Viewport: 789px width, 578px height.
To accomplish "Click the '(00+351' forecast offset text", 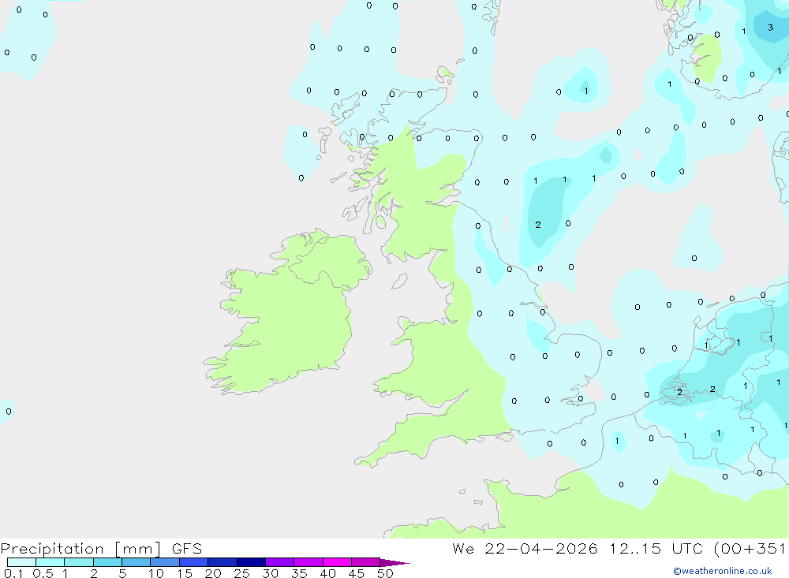I will (750, 548).
